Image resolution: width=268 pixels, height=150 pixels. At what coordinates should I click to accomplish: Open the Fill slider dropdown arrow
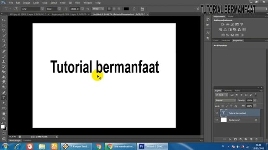(x=255, y=106)
